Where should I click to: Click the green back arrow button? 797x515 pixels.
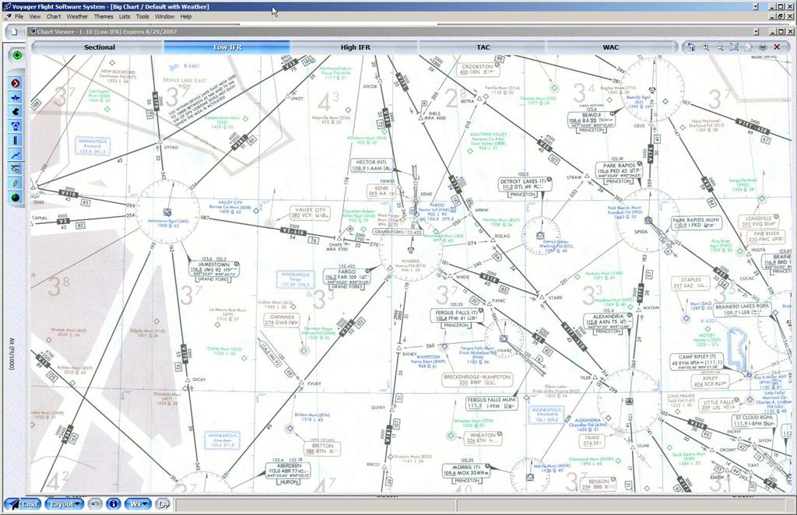tap(17, 55)
